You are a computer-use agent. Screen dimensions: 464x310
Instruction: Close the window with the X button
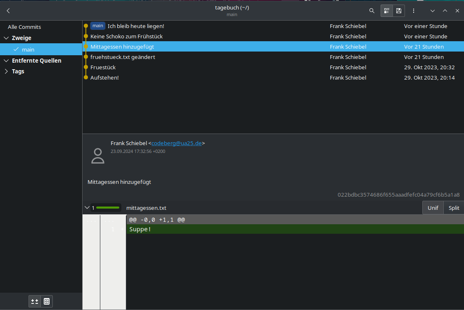(x=457, y=11)
